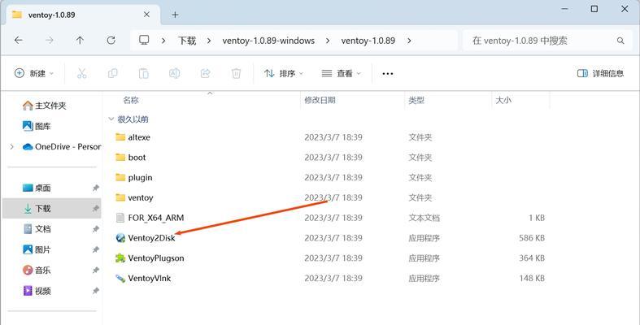
Task: Click 2023/3/7 18:39 date of altexe
Action: (333, 137)
